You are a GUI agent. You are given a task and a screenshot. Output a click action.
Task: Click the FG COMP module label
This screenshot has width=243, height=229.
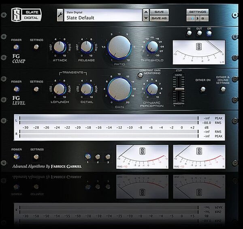19,59
